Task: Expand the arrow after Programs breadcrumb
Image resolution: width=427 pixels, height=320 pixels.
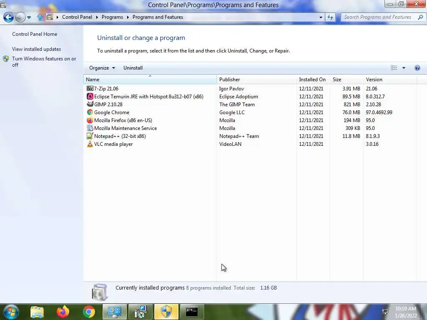Action: coord(128,17)
